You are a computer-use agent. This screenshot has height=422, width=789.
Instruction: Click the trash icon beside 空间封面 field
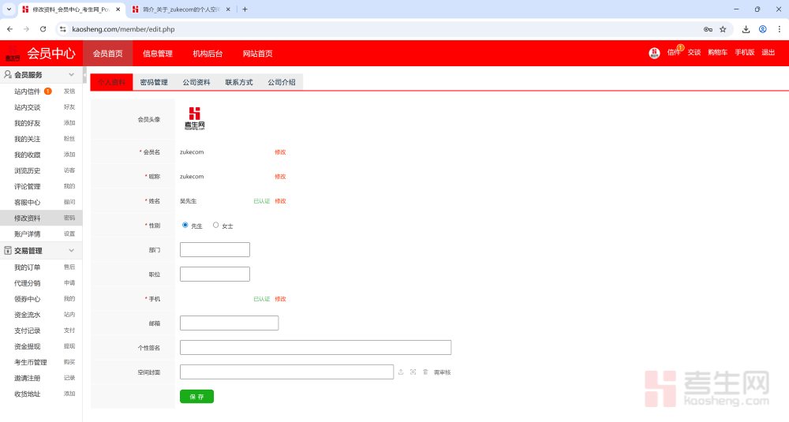tap(424, 372)
